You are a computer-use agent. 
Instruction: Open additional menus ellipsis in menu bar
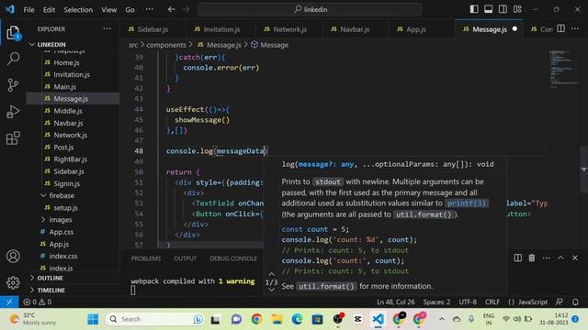point(149,9)
